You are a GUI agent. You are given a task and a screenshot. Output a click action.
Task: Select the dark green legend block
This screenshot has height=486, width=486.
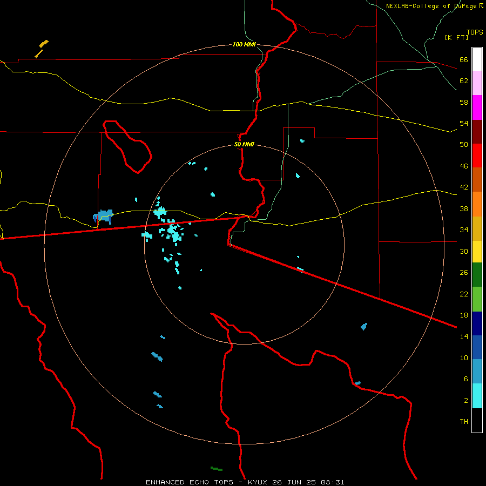pyautogui.click(x=477, y=275)
